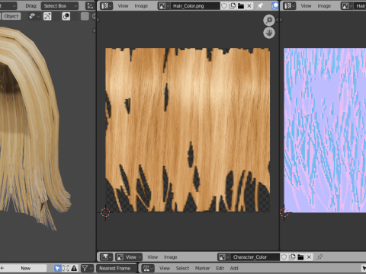Open View menu in bottom image editor header
Viewport: 366px width, 274px height.
coord(152,257)
